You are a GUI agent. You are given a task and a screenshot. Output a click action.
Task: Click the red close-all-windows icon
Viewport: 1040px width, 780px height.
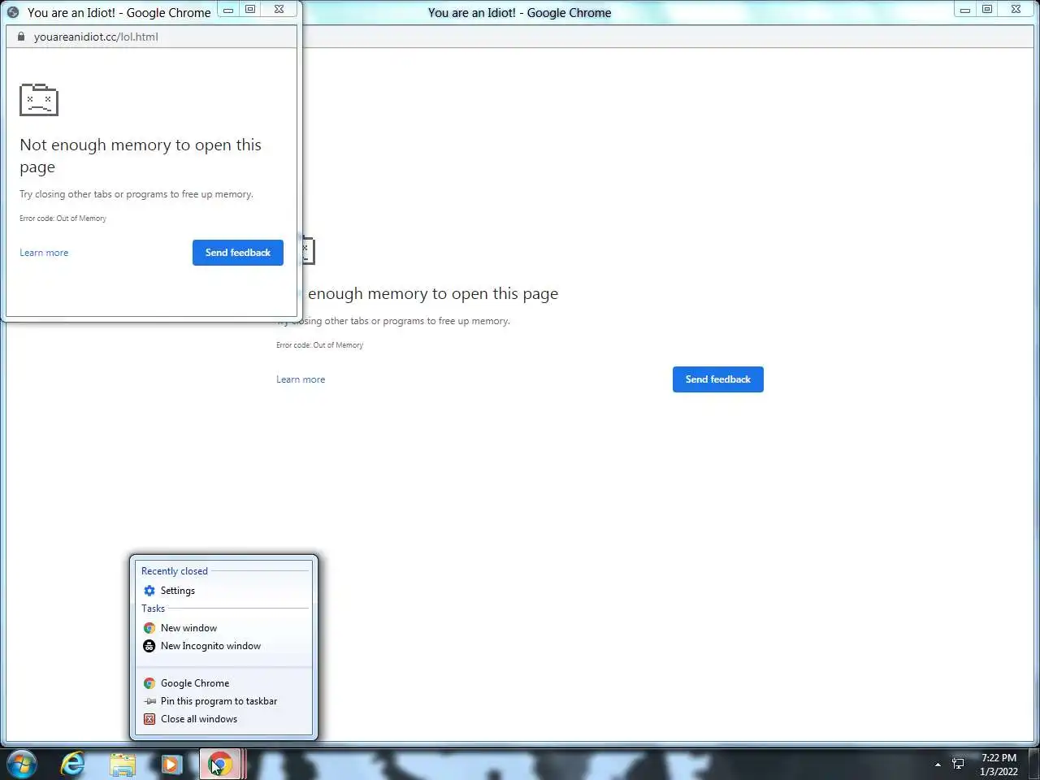[149, 719]
